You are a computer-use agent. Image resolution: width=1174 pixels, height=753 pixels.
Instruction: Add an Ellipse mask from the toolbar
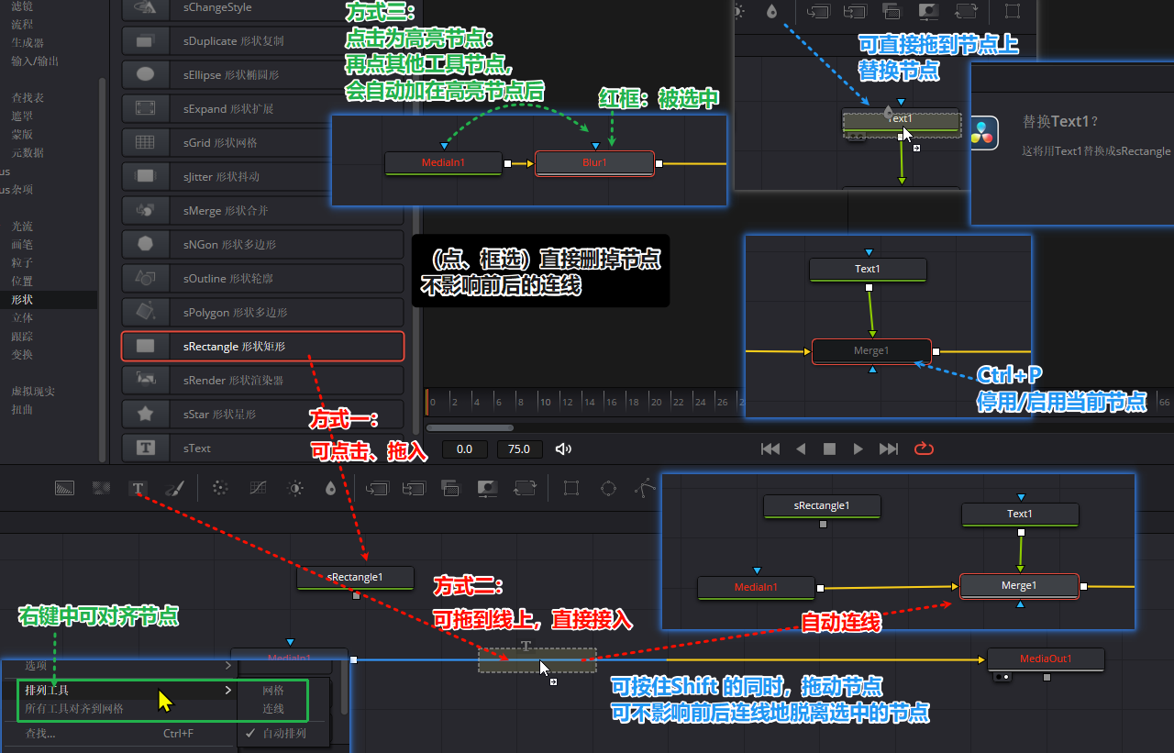(x=608, y=489)
